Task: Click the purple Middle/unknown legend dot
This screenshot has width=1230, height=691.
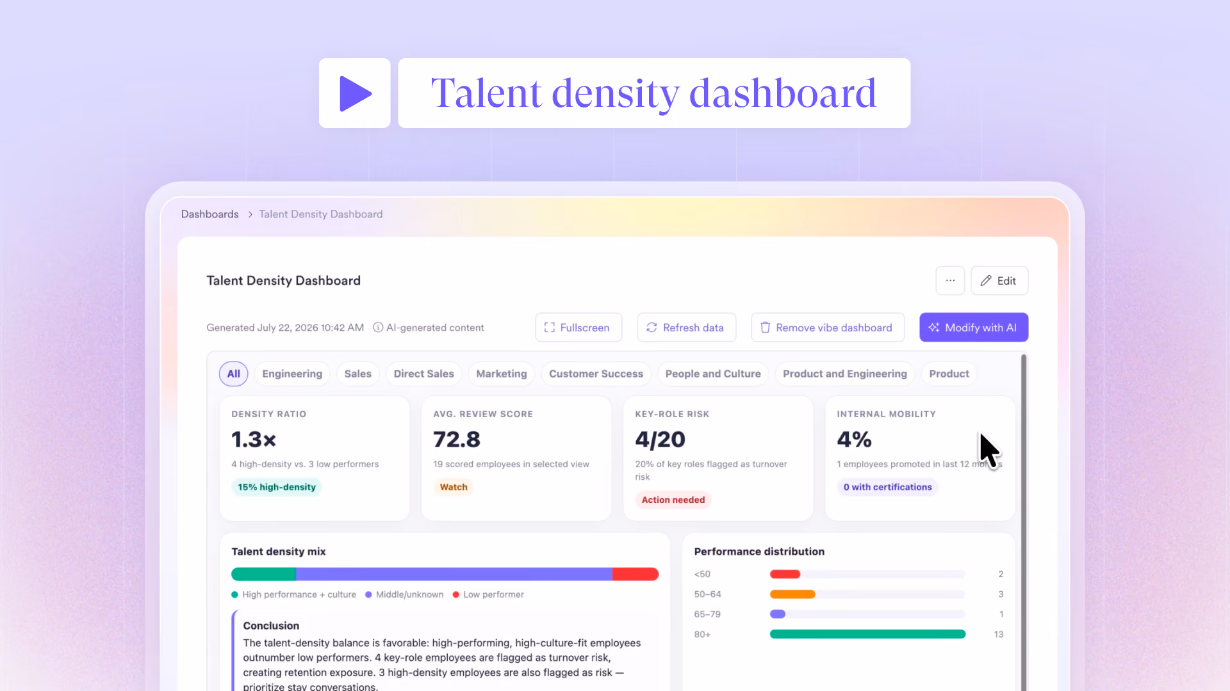Action: (368, 595)
